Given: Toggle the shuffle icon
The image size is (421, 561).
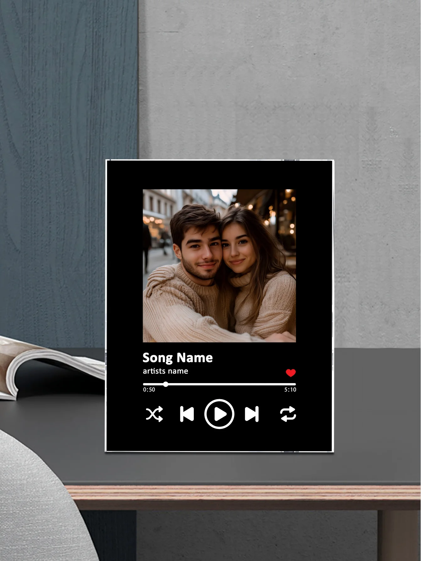Looking at the screenshot, I should tap(154, 414).
